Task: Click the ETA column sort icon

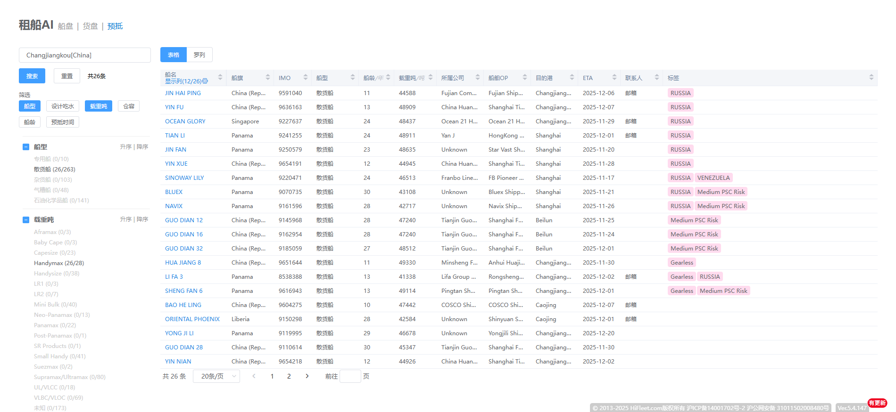Action: (x=614, y=77)
